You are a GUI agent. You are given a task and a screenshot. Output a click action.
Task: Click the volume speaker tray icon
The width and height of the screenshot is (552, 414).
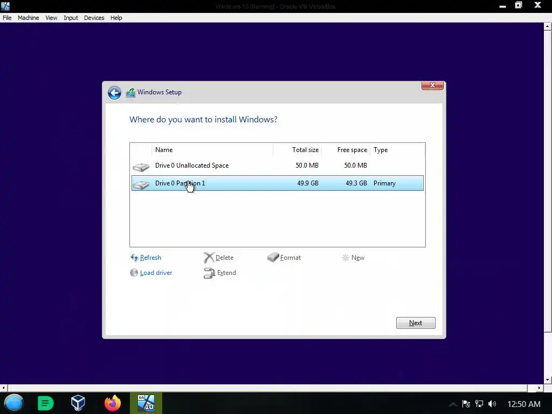pos(492,404)
